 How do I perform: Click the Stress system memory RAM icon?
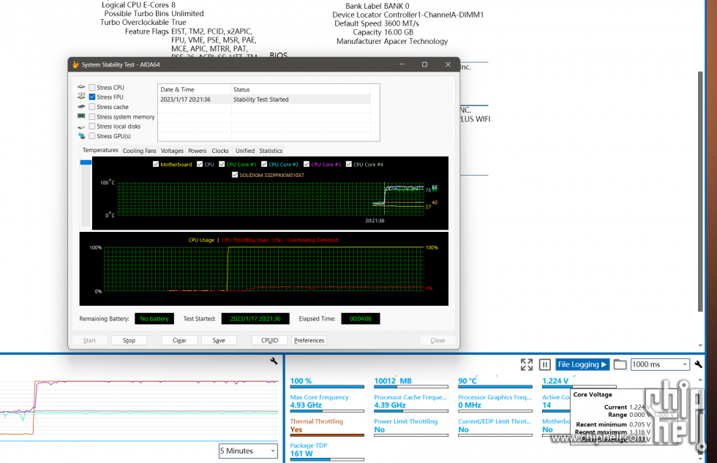81,116
